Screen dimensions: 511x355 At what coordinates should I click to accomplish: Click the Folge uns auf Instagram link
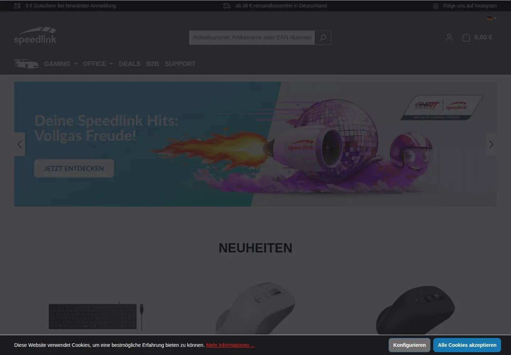(x=470, y=6)
